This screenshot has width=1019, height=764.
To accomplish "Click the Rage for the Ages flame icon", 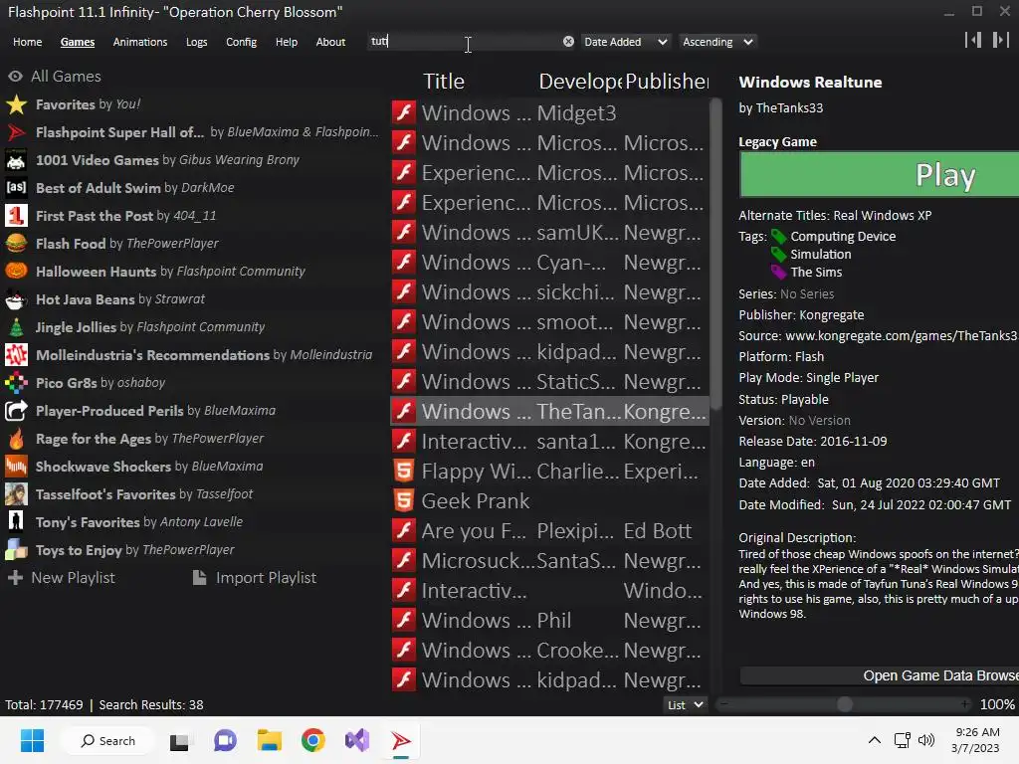I will point(16,439).
